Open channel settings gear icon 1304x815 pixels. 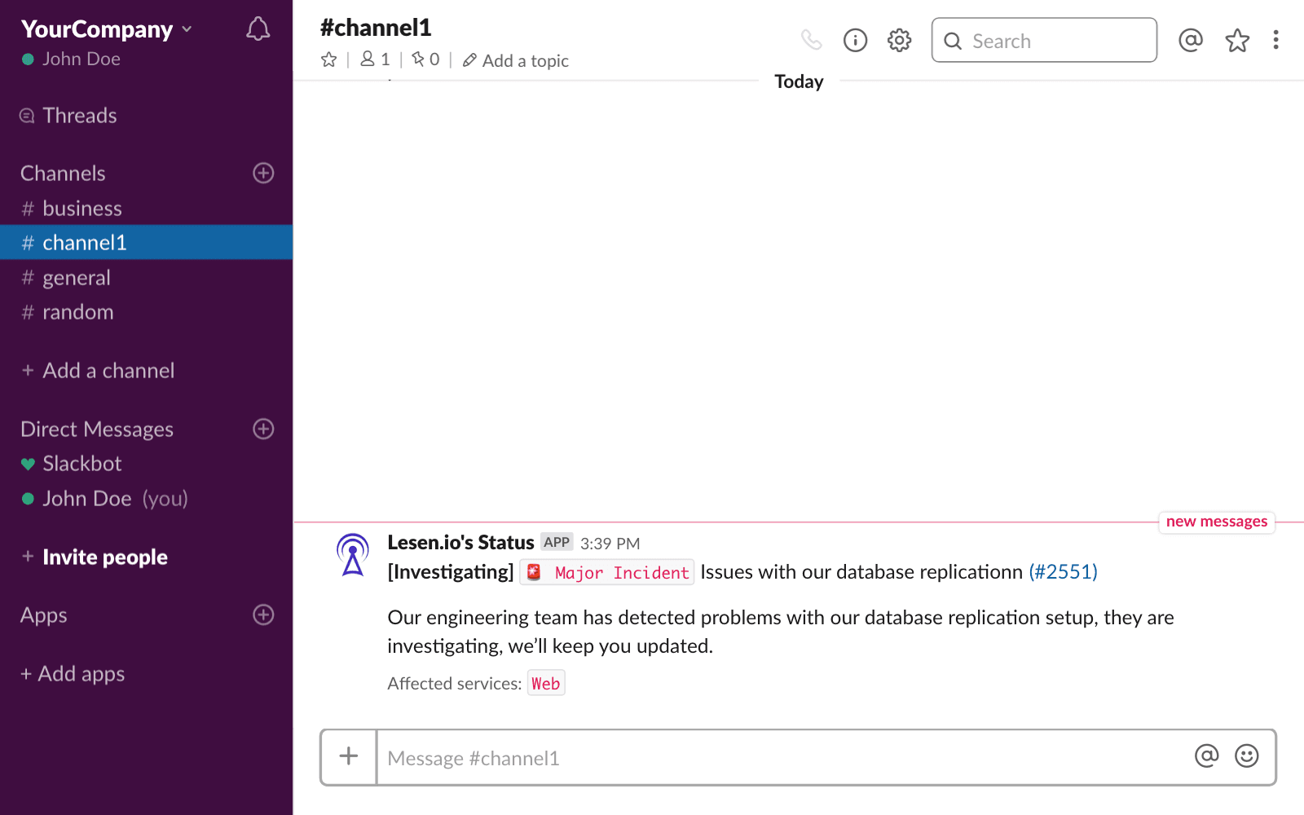(x=899, y=40)
